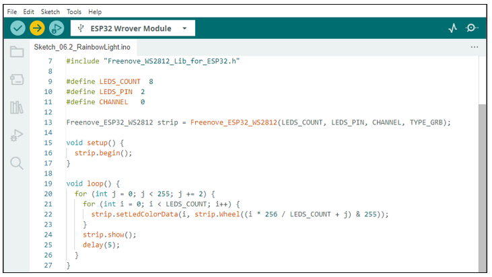Click the outer for loop with j on line 20
492x277 pixels.
[x=145, y=194]
